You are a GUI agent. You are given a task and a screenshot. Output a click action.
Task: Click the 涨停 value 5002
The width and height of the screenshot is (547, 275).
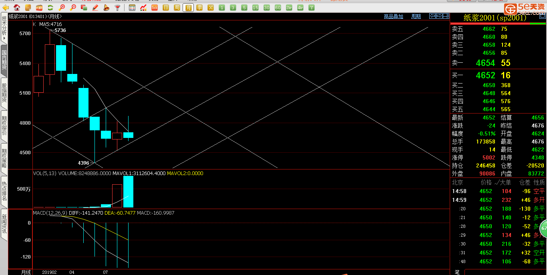point(489,157)
